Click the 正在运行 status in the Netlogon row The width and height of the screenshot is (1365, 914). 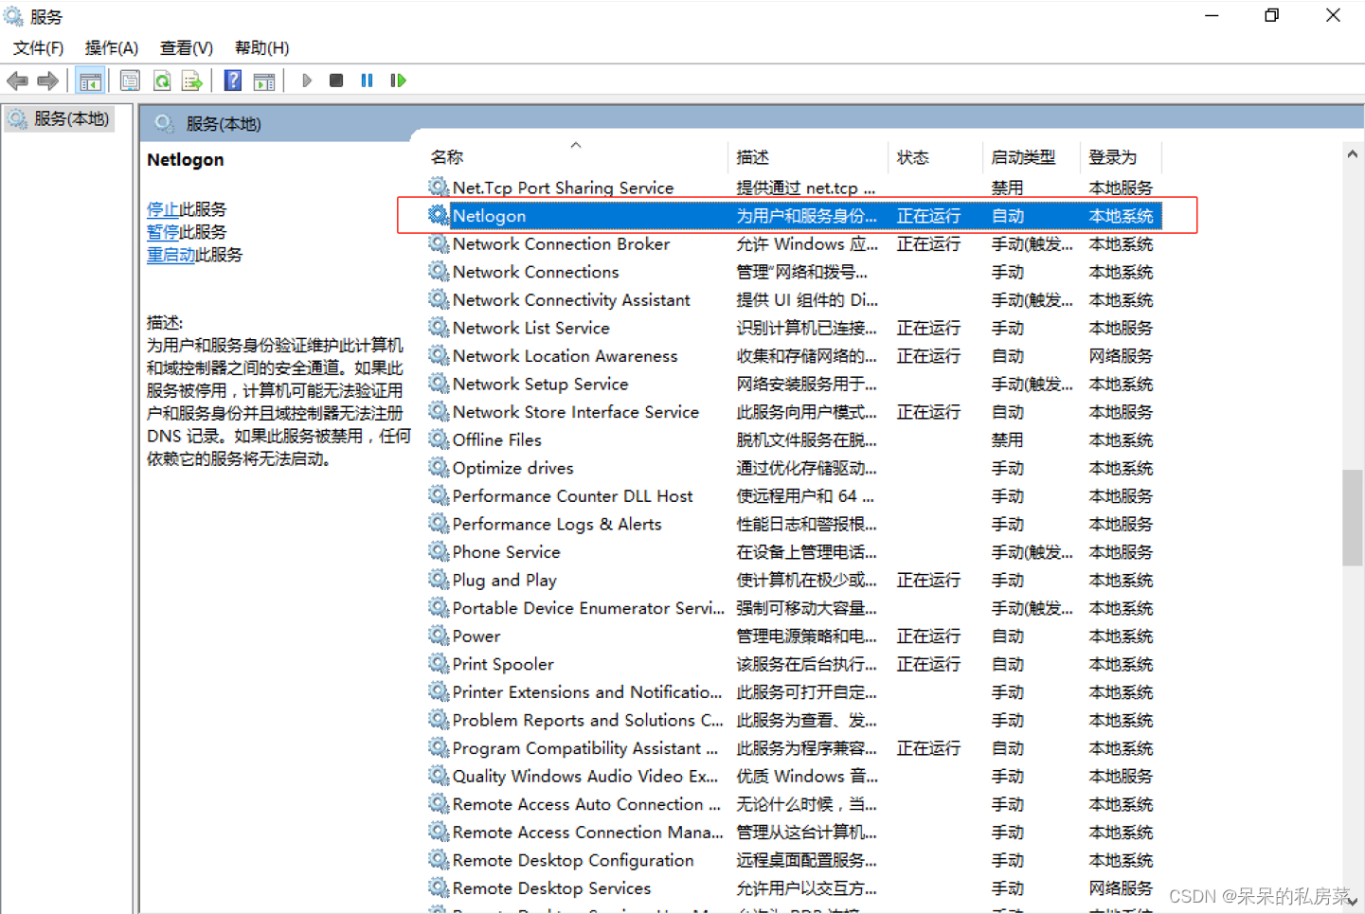click(928, 216)
